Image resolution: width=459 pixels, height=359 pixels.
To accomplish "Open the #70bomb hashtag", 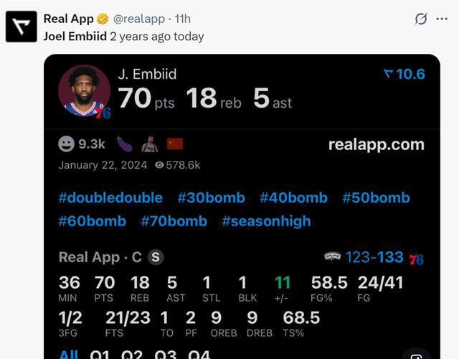I will click(174, 221).
